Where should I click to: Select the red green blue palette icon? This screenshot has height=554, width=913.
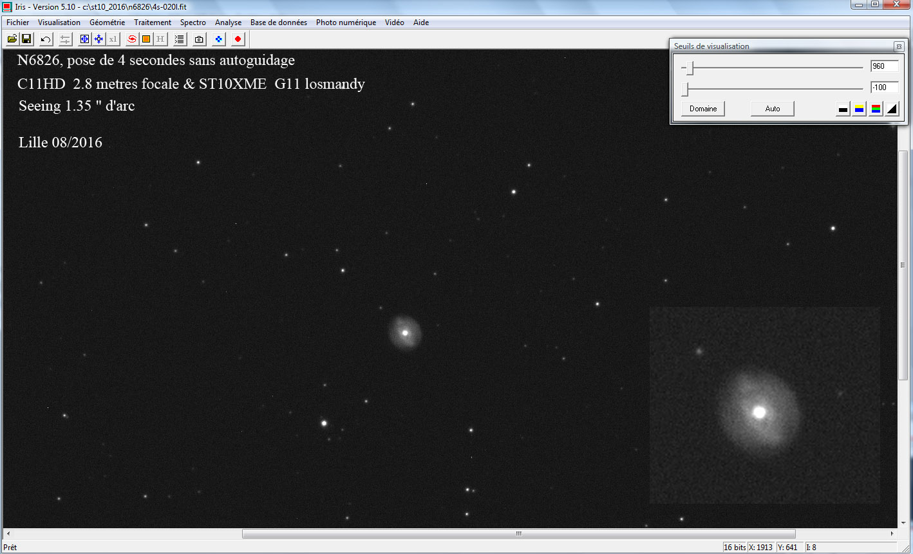click(x=876, y=109)
